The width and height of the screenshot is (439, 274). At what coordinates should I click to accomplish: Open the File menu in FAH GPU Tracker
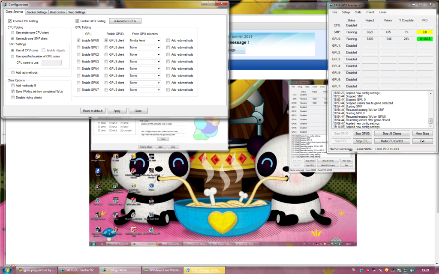pyautogui.click(x=334, y=12)
